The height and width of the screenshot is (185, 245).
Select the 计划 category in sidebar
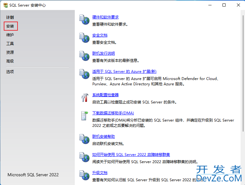tap(10, 17)
